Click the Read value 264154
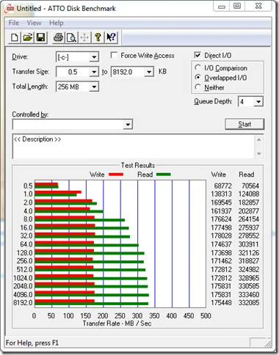The image size is (279, 355). [x=249, y=219]
